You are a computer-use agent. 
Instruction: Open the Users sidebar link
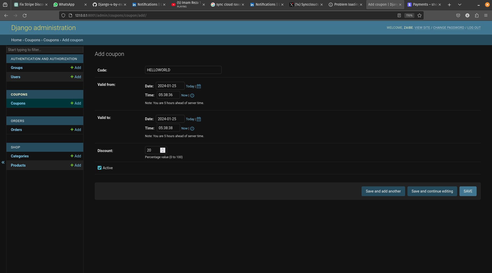pyautogui.click(x=15, y=77)
